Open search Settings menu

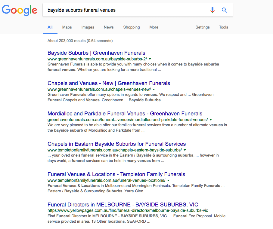(x=203, y=27)
